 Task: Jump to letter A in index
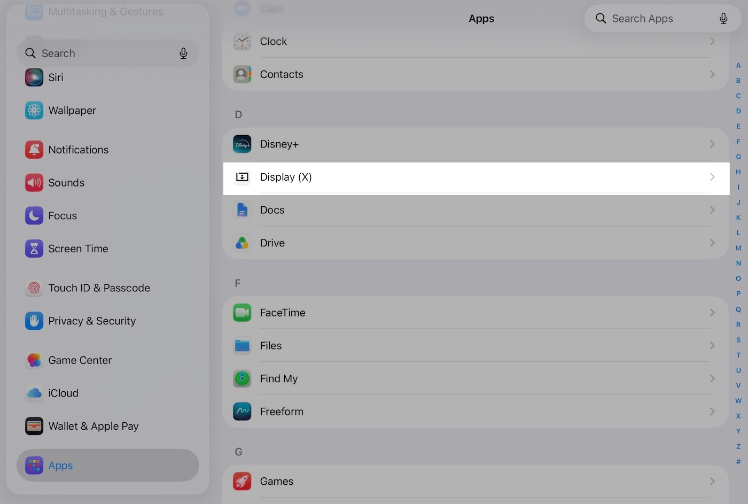738,66
